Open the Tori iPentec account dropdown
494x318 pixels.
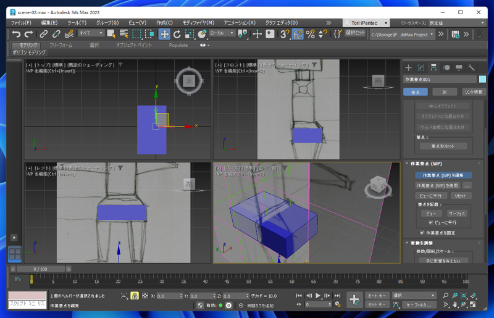366,23
